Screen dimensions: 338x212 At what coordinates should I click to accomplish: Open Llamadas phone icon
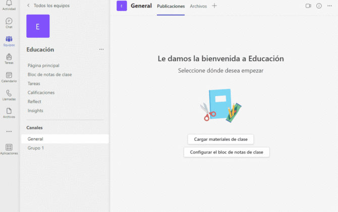pyautogui.click(x=9, y=93)
